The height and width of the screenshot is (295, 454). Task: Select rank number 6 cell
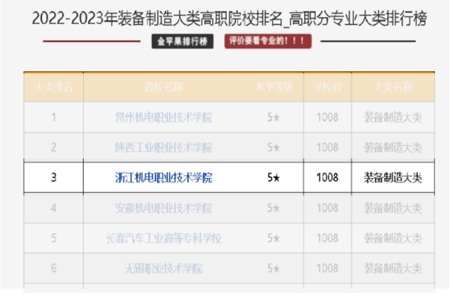(x=53, y=269)
